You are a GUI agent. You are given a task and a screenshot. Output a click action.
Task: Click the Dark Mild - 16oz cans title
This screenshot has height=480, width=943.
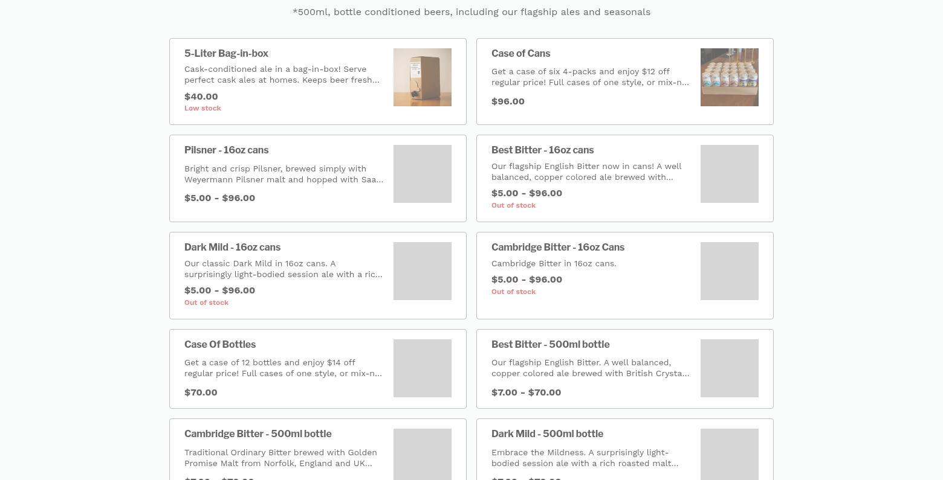[x=232, y=248]
